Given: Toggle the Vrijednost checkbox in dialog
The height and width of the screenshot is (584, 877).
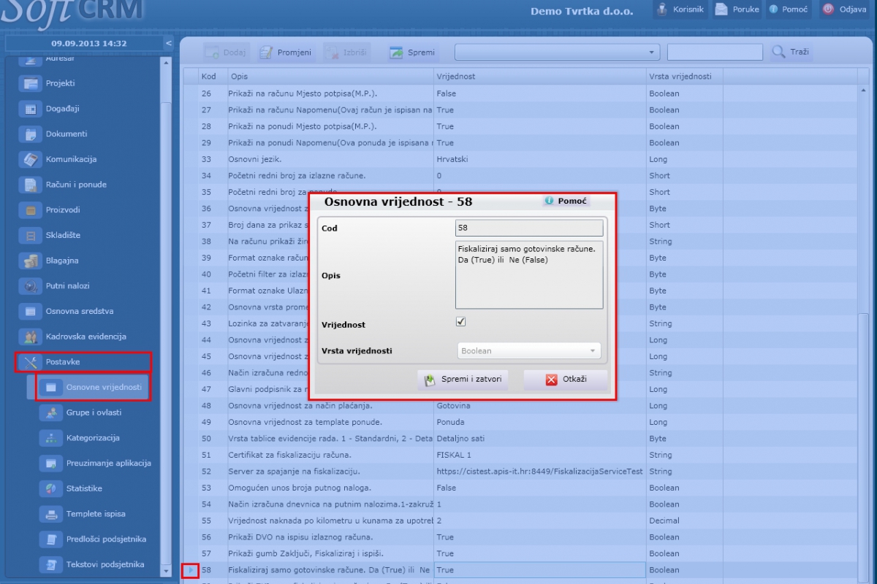Looking at the screenshot, I should (x=460, y=322).
